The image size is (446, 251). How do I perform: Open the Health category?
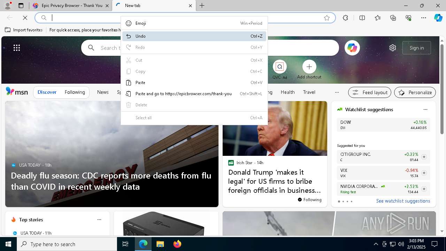click(x=288, y=92)
